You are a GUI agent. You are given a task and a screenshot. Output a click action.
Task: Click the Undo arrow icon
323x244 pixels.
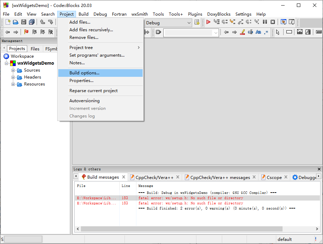(x=43, y=22)
